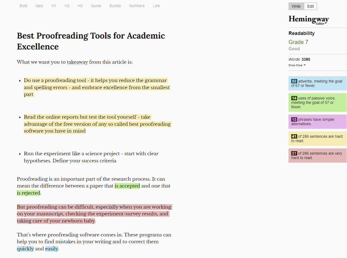The height and width of the screenshot is (258, 347).
Task: Switch to the Edit tab
Action: 310,6
